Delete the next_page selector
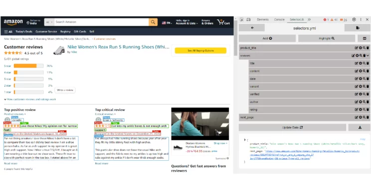371x188 pixels. tap(368, 117)
